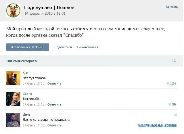Open Sun's username link
The height and width of the screenshot is (134, 184).
click(x=25, y=73)
